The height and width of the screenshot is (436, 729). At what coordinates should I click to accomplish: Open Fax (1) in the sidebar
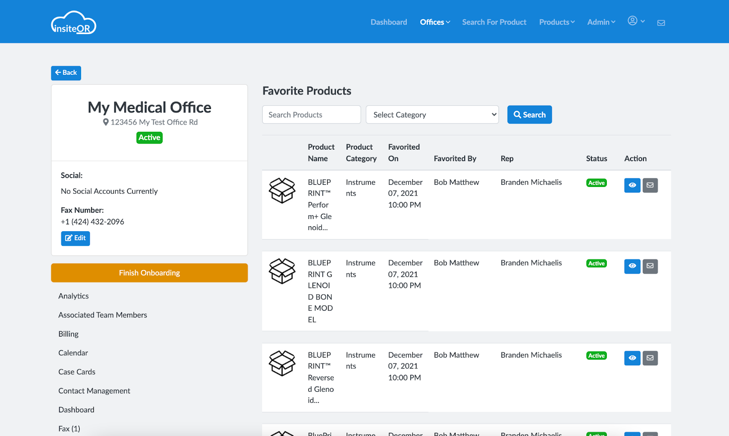coord(69,429)
